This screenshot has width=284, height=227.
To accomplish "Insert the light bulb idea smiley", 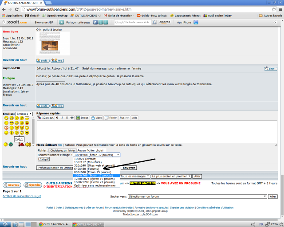I will pos(22,133).
